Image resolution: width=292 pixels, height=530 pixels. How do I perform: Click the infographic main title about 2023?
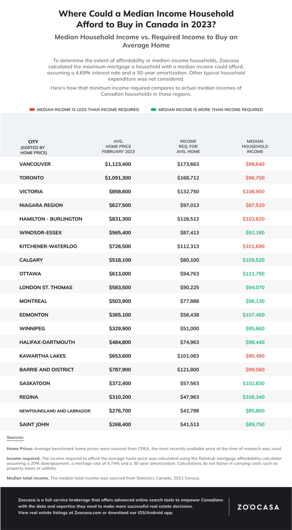point(146,19)
